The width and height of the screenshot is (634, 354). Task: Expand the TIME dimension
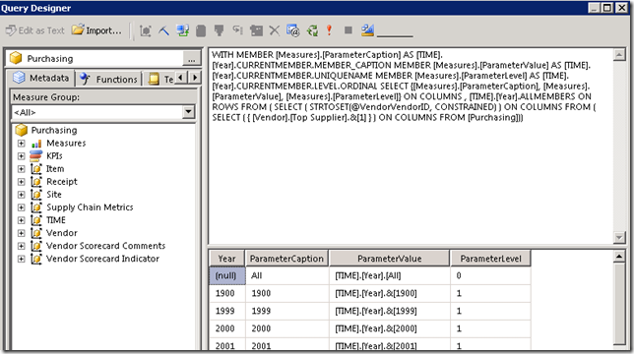21,220
